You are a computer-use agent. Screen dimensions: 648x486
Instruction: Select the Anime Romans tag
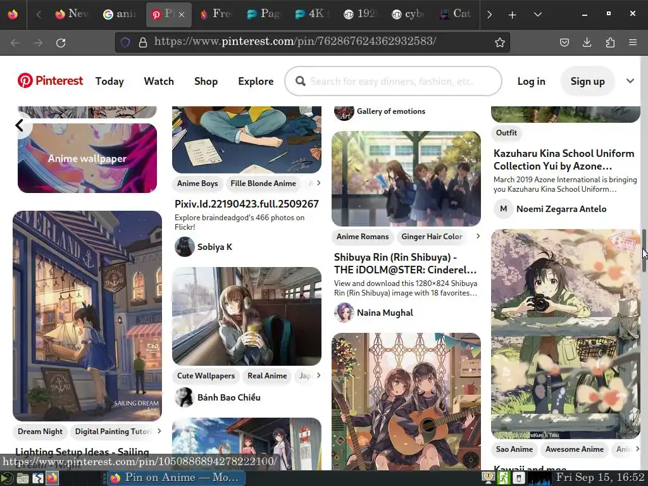(363, 237)
